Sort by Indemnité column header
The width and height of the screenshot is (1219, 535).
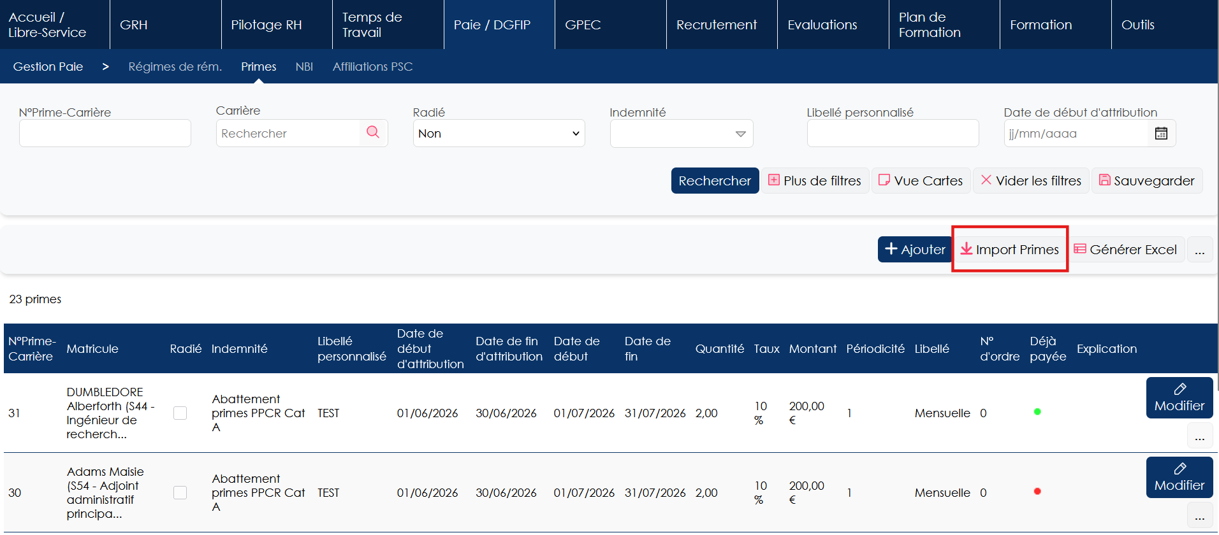[x=239, y=348]
